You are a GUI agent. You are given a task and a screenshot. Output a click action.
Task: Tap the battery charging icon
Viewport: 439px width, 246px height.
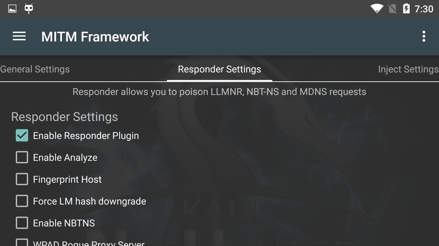(406, 9)
